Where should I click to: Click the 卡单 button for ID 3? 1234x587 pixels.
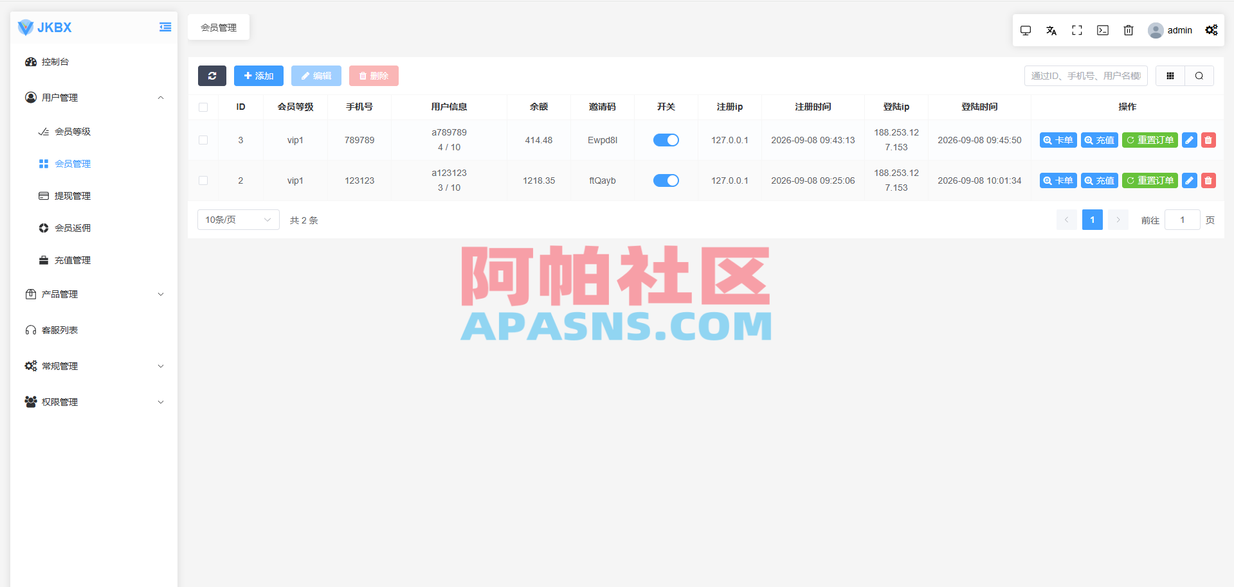[1058, 140]
